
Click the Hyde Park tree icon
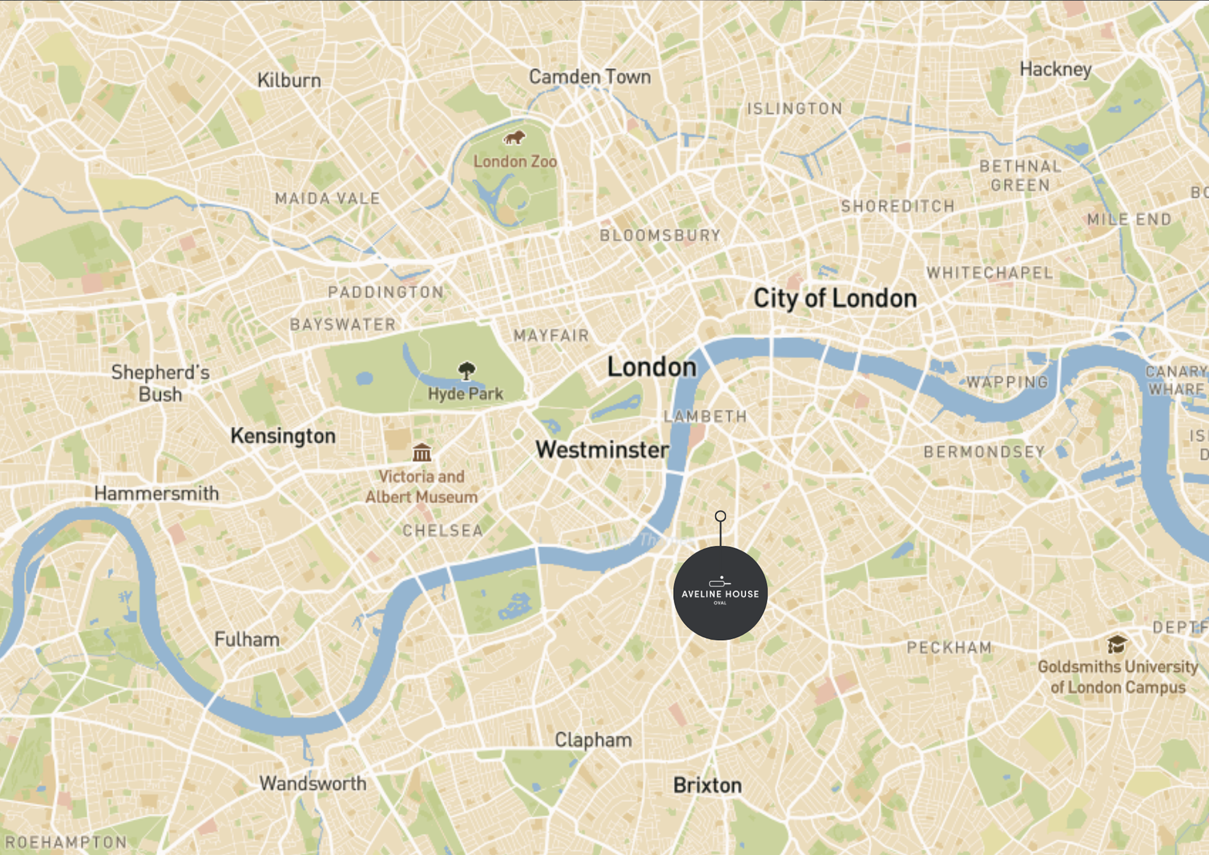(x=467, y=370)
